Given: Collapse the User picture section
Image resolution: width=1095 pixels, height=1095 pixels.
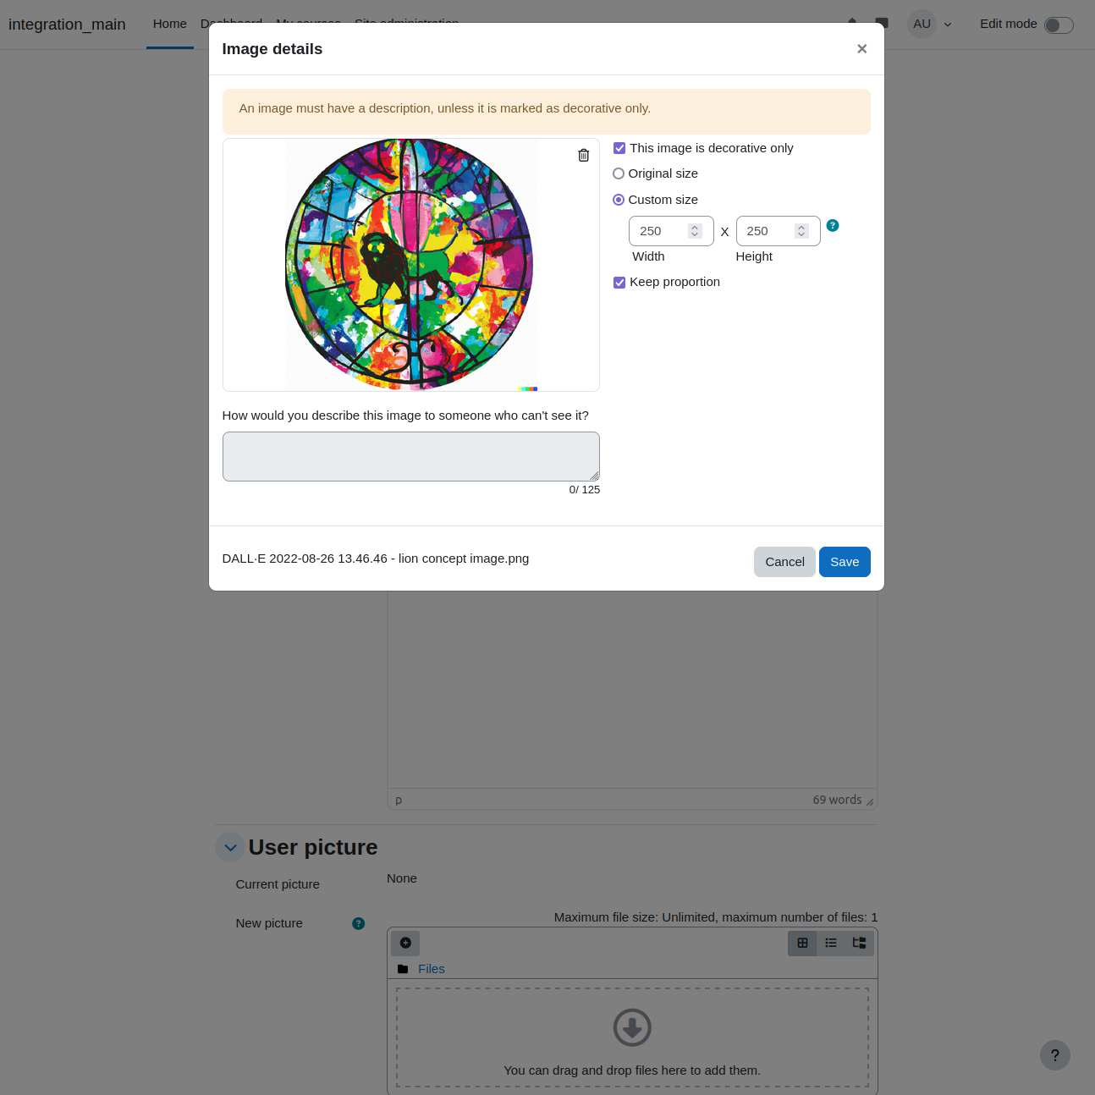Looking at the screenshot, I should pyautogui.click(x=230, y=847).
